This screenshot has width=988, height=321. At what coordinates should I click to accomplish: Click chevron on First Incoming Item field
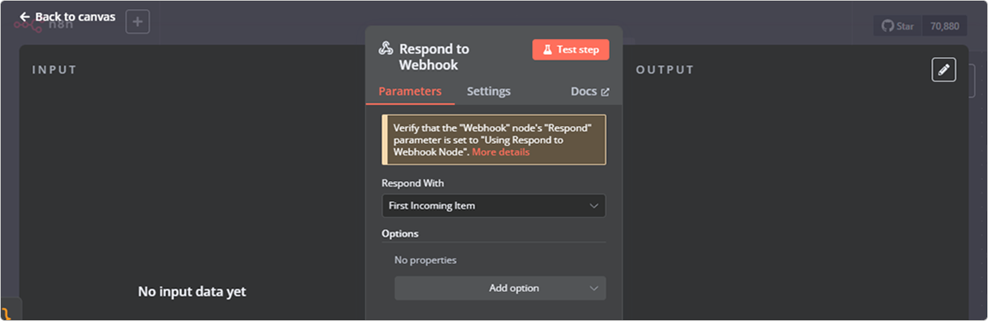[x=594, y=206]
